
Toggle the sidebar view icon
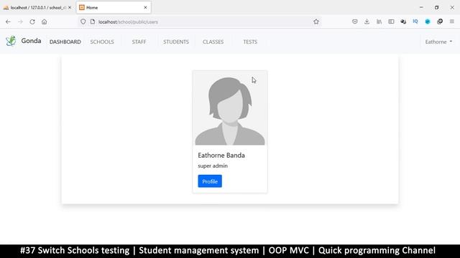[391, 21]
